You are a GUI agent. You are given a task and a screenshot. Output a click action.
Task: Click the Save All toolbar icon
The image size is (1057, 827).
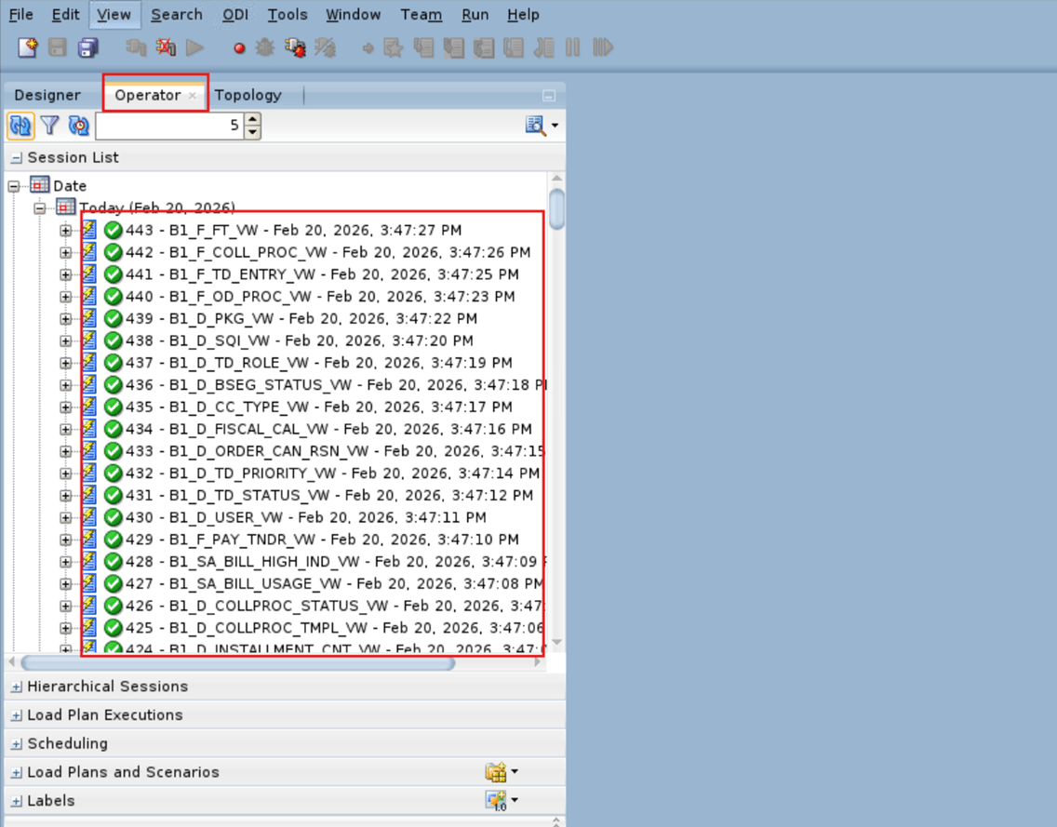(x=87, y=47)
